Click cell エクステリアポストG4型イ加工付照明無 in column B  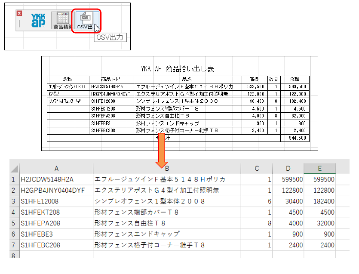point(167,191)
